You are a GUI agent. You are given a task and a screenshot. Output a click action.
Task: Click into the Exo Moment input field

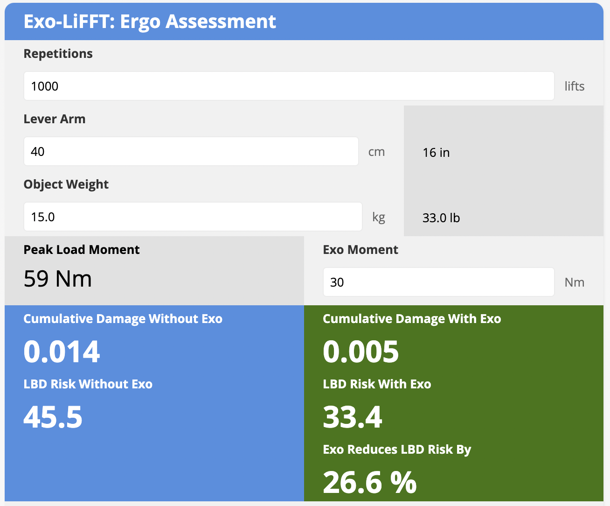(x=438, y=282)
